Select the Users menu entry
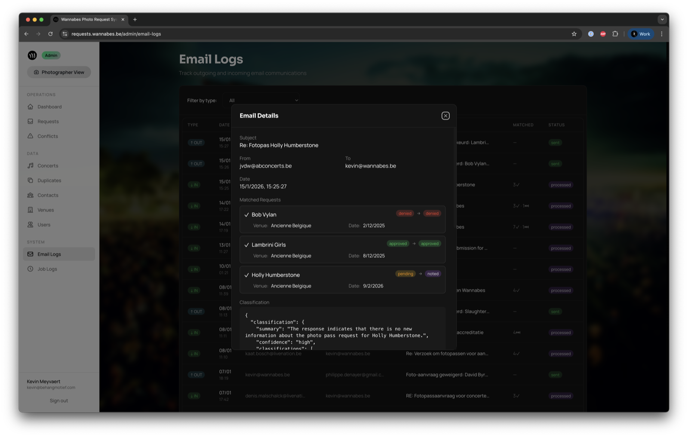The image size is (688, 437). (44, 224)
